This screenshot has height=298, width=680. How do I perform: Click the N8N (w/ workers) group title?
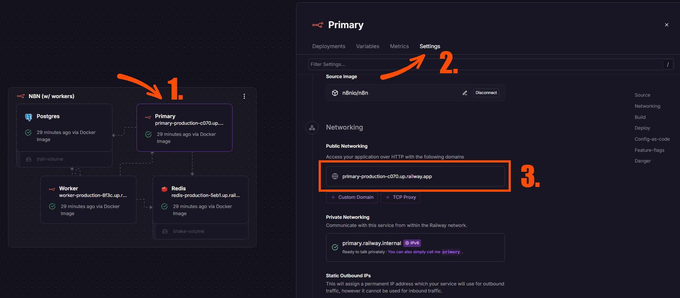pyautogui.click(x=52, y=96)
